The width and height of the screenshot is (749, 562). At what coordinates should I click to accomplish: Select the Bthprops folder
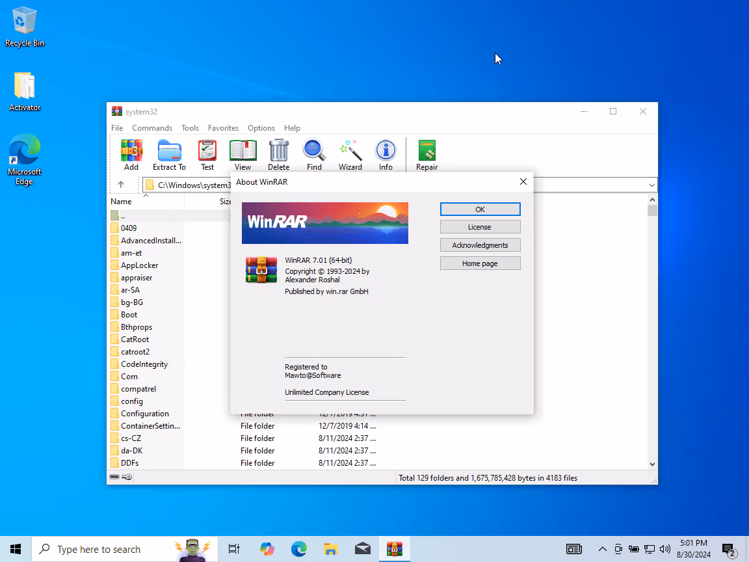coord(131,327)
